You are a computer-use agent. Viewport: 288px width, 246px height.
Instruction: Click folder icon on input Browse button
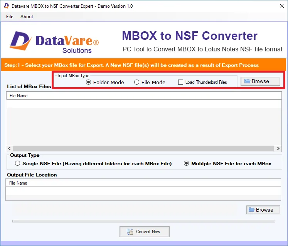(247, 81)
